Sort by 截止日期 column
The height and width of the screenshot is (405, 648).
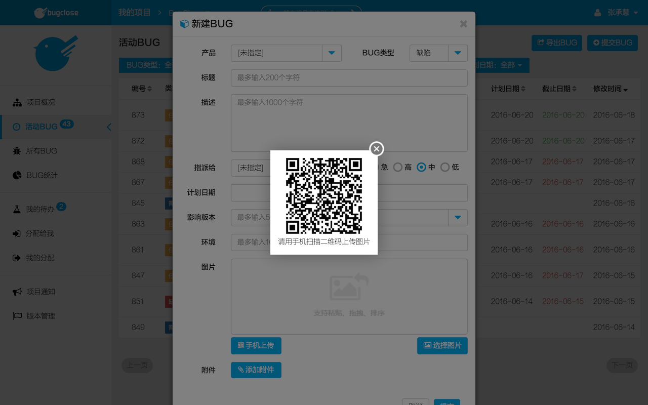point(559,89)
